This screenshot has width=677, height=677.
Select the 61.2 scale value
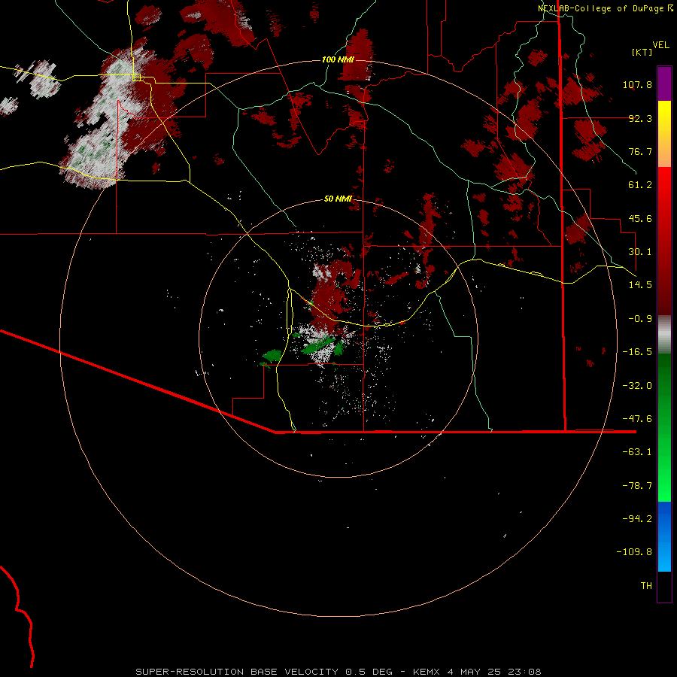coord(640,185)
